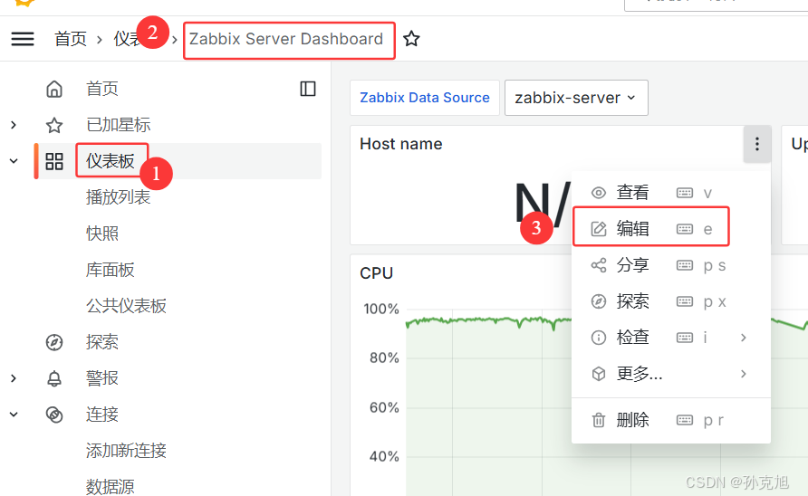Click the starred items star icon

click(x=54, y=125)
